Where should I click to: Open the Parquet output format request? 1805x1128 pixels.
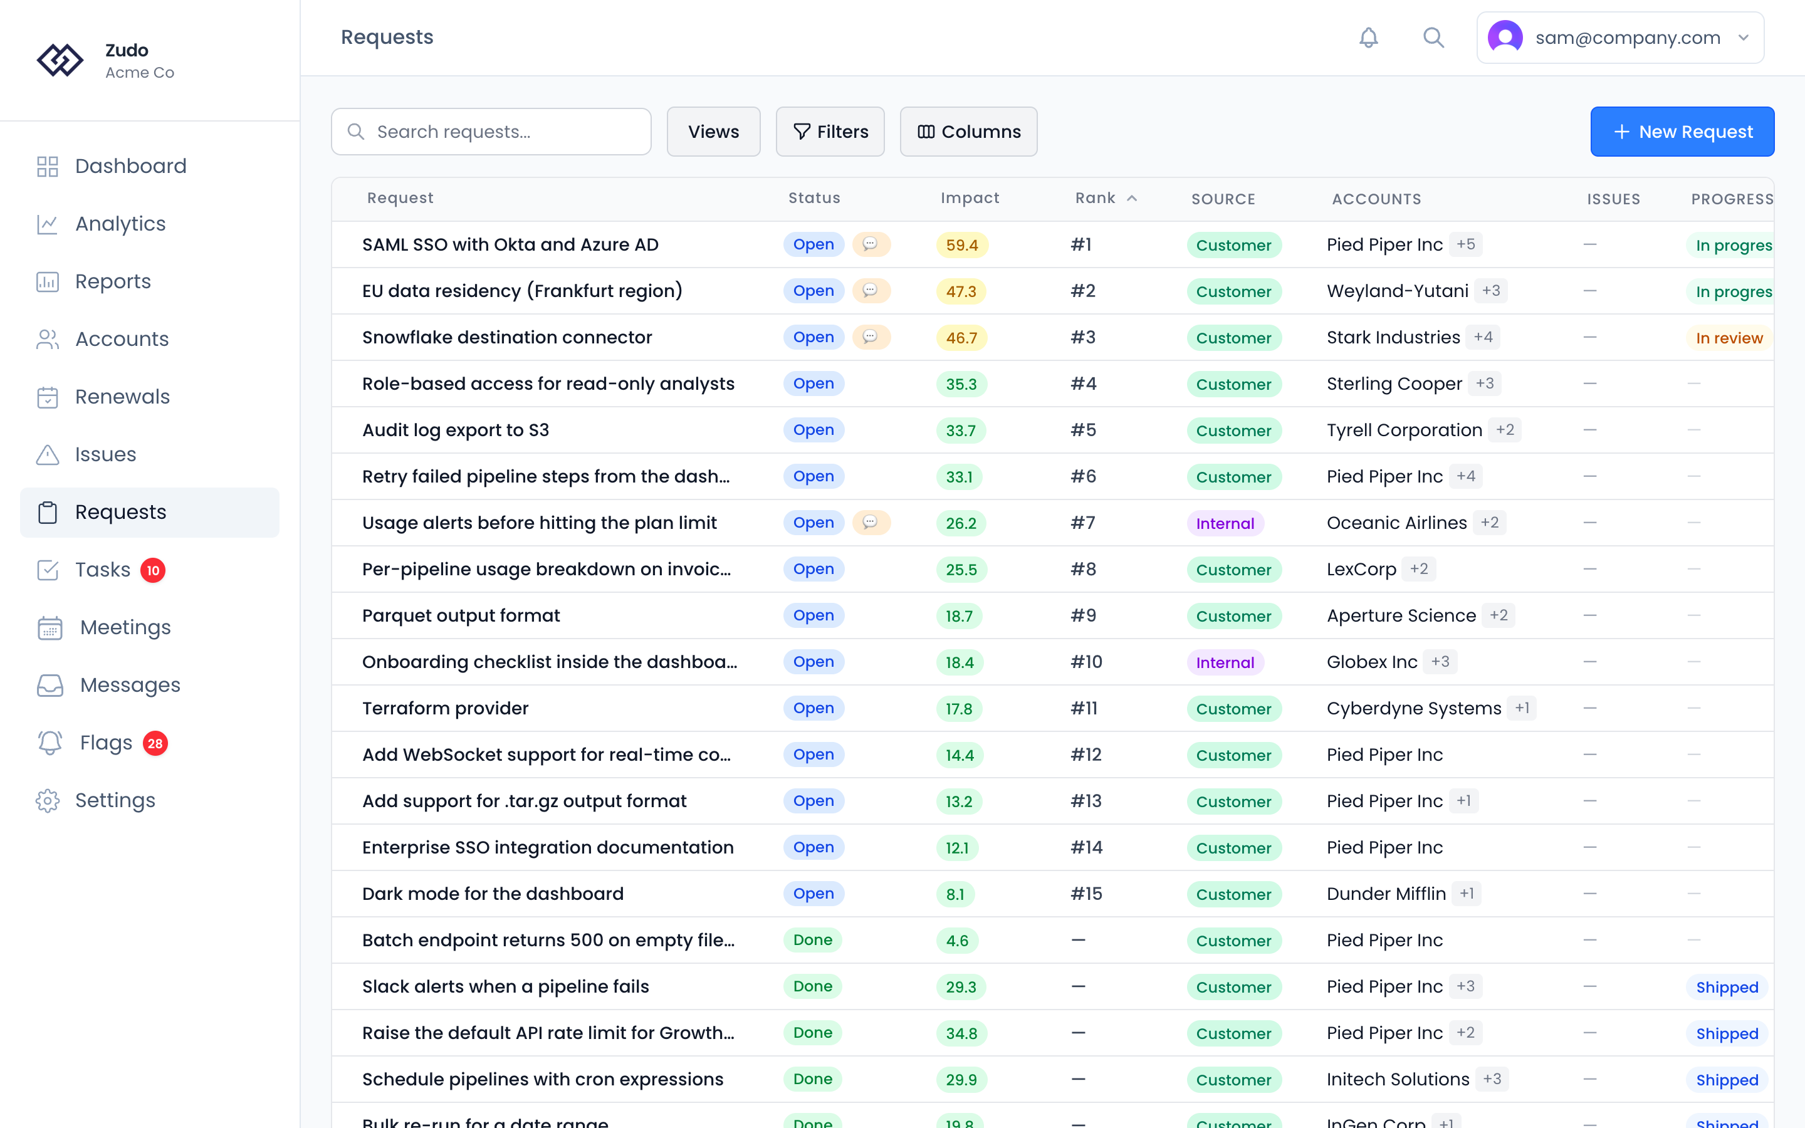click(x=461, y=615)
